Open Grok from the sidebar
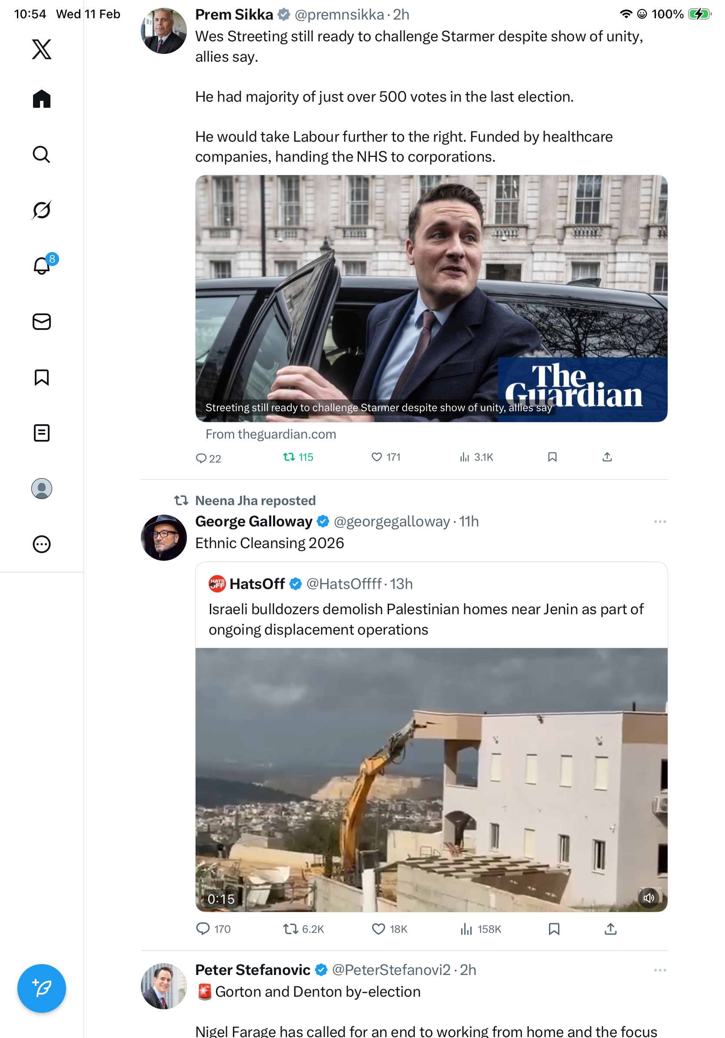 pyautogui.click(x=42, y=210)
